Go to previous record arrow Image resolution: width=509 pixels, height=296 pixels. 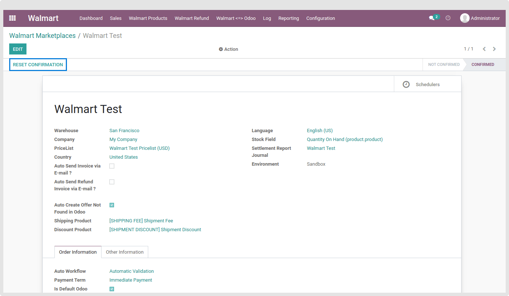pyautogui.click(x=484, y=49)
